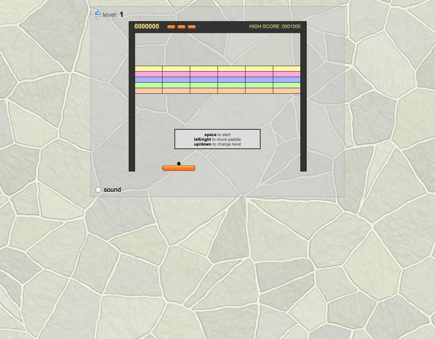Enable the sound checkbox
This screenshot has height=339, width=435.
pyautogui.click(x=98, y=190)
